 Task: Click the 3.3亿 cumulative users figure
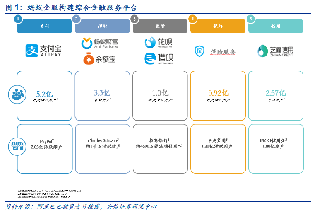coord(102,93)
